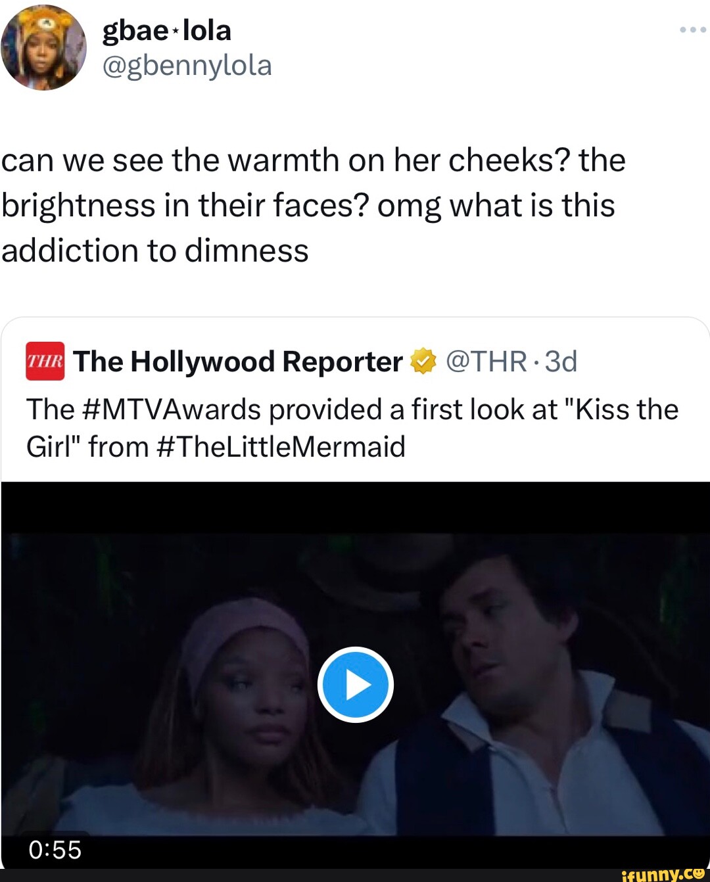Screen dimensions: 710x882
Task: Click the tweet line starting "can we see"
Action: [x=313, y=160]
